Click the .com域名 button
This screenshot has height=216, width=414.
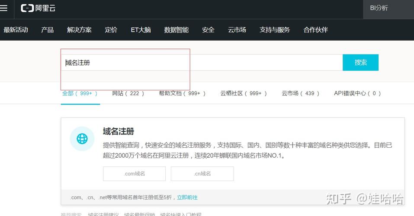pyautogui.click(x=135, y=174)
